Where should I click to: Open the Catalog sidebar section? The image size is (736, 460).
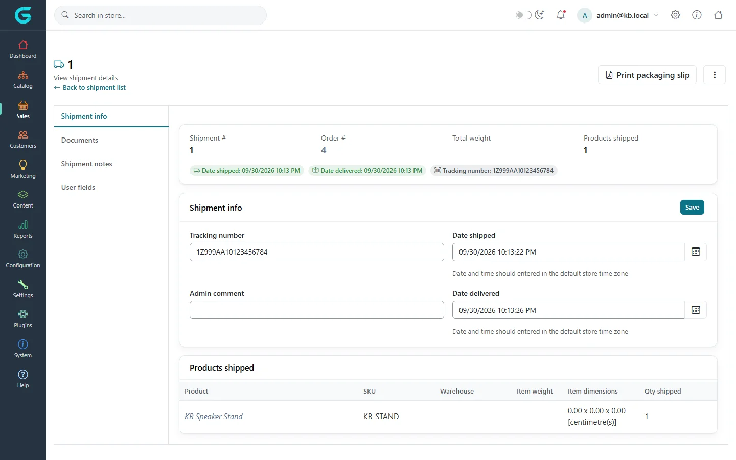tap(23, 79)
